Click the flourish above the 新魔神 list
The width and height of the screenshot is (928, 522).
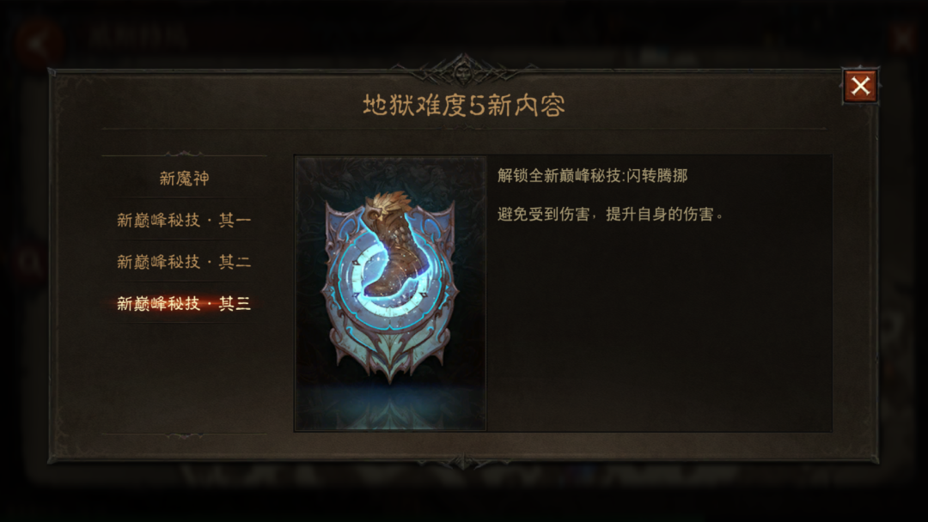[x=184, y=154]
